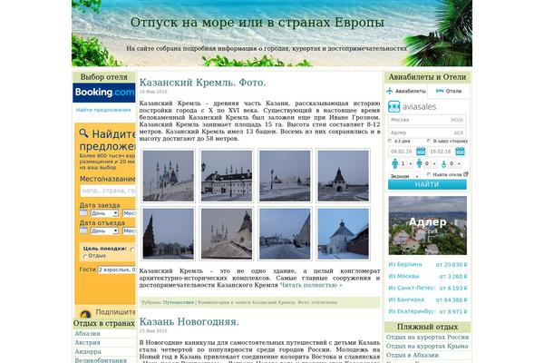Click departure date field 09.02.16
Image resolution: width=544 pixels, height=363 pixels.
pos(402,152)
